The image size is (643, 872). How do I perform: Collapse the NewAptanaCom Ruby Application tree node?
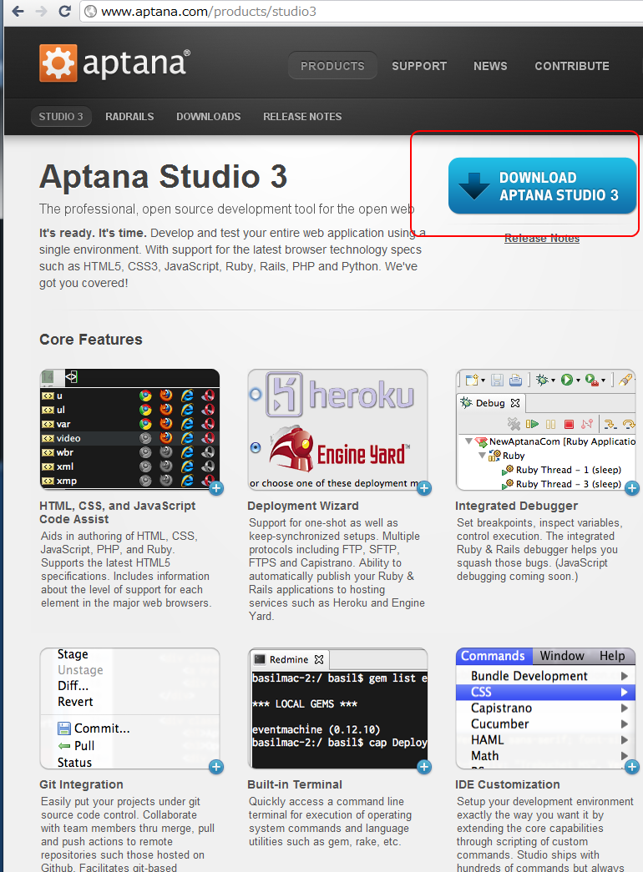(x=468, y=441)
